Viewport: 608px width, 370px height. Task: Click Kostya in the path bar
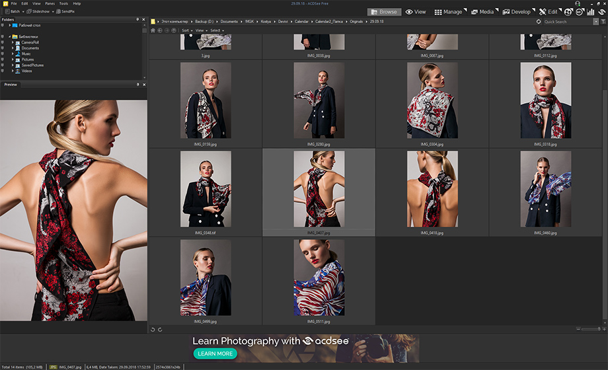coord(266,22)
